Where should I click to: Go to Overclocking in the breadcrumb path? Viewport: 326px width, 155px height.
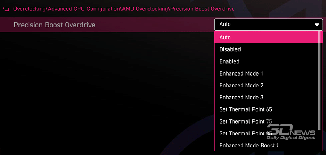[30, 8]
